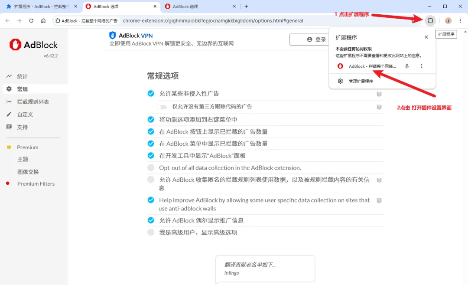Click the 支持 chat icon in sidebar
The height and width of the screenshot is (285, 468).
click(9, 127)
